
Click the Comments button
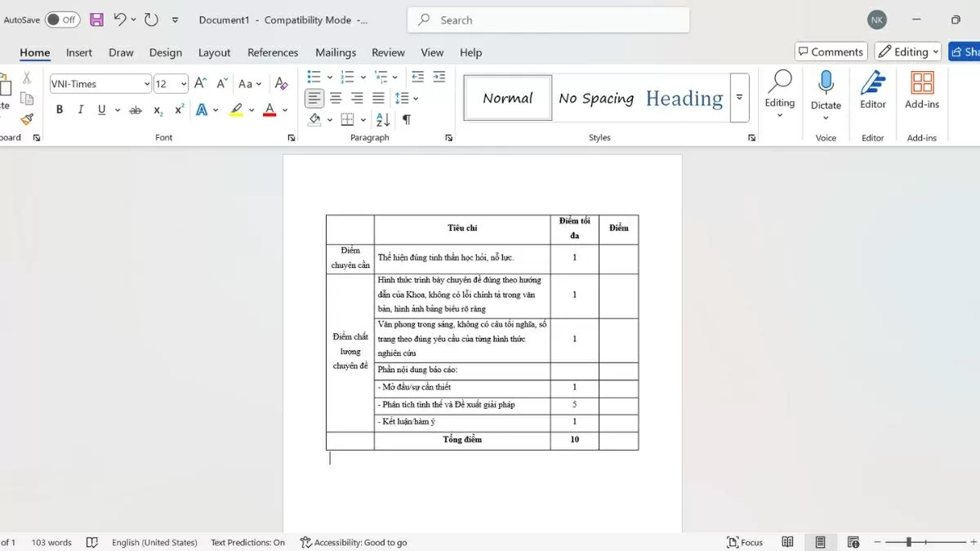[830, 51]
